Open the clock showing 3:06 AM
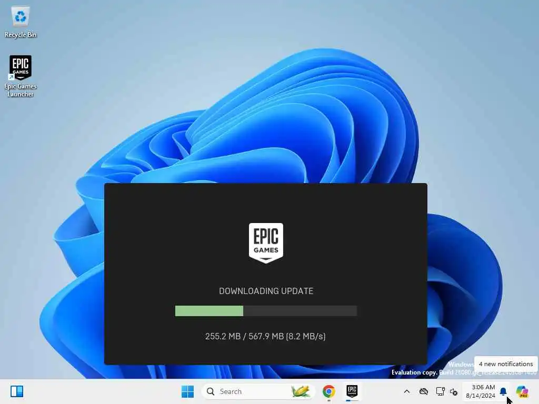Screen dimensions: 539x404 coord(481,391)
